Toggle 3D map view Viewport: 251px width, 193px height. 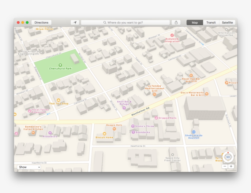(228, 157)
